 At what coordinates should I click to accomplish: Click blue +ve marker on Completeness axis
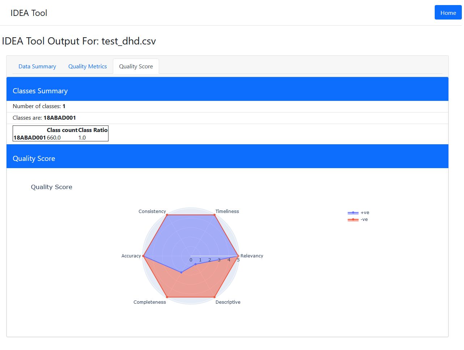click(x=181, y=272)
